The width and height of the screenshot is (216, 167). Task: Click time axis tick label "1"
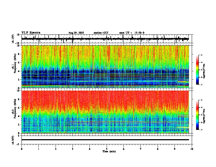(38, 149)
